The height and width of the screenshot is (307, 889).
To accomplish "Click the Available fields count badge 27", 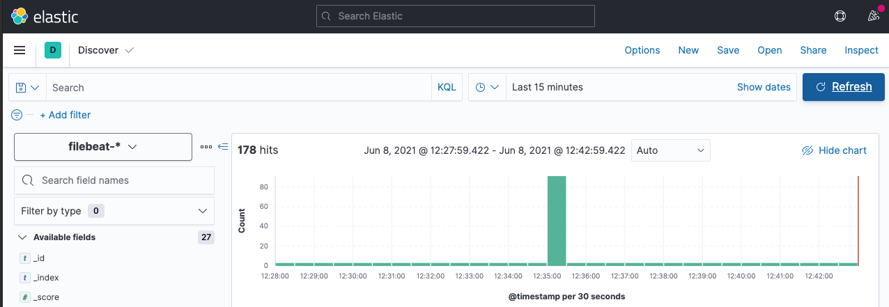I will [206, 237].
